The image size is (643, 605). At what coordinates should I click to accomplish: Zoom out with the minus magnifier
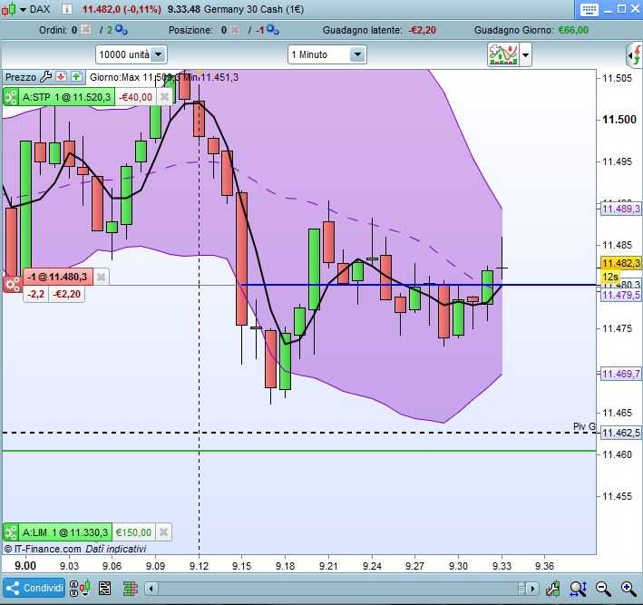tap(603, 589)
